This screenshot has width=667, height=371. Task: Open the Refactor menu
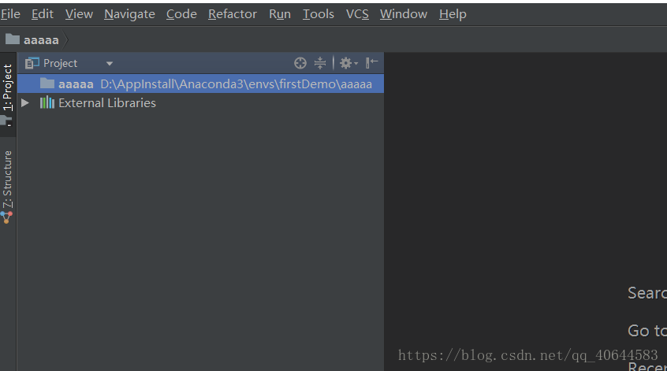click(233, 14)
